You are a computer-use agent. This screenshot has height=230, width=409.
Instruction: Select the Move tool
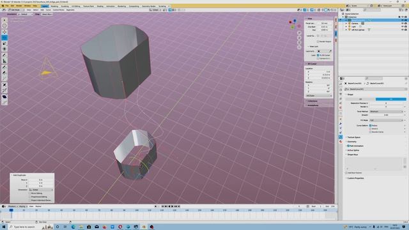pos(4,32)
